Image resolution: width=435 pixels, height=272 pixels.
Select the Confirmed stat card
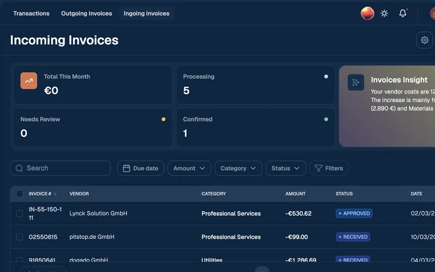point(256,127)
